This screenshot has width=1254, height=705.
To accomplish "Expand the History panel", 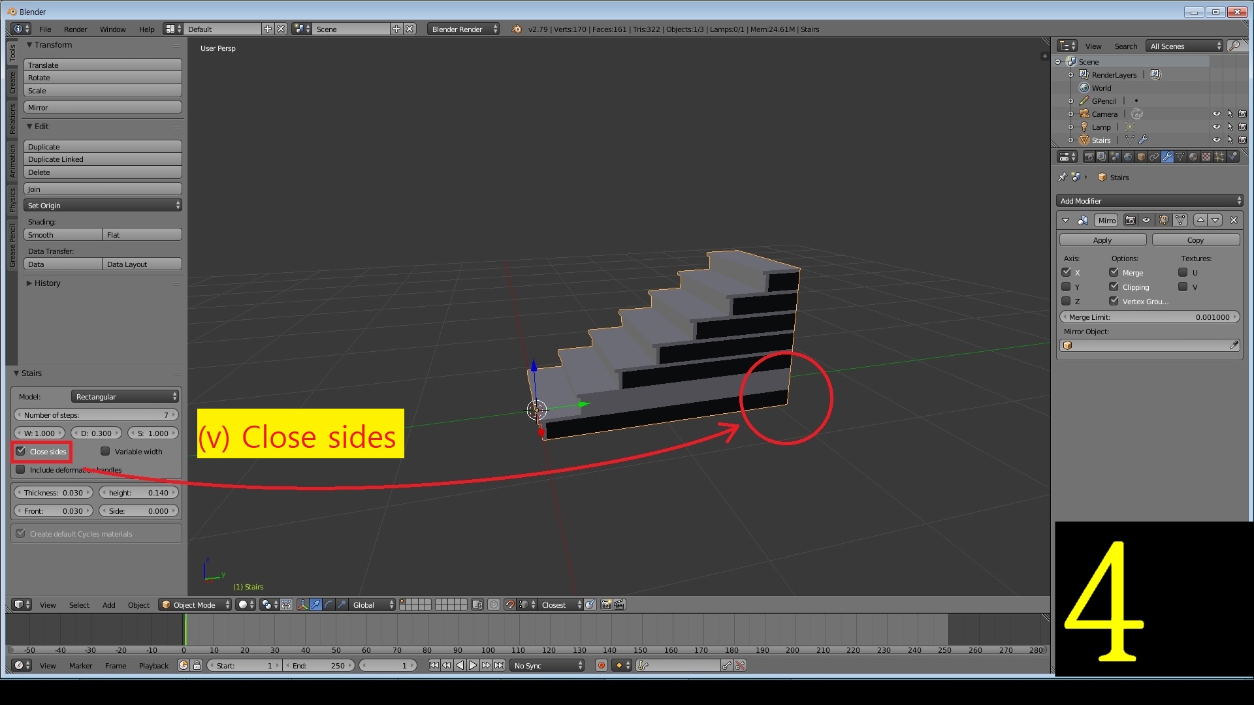I will pos(29,283).
